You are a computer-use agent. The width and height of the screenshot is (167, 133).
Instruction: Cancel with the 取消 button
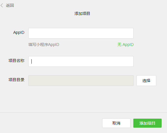(x=116, y=123)
